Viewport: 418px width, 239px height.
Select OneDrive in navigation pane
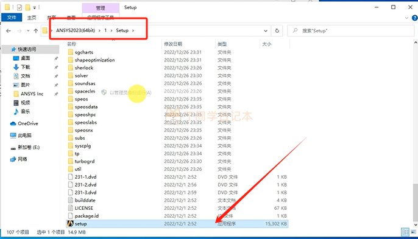click(x=28, y=123)
